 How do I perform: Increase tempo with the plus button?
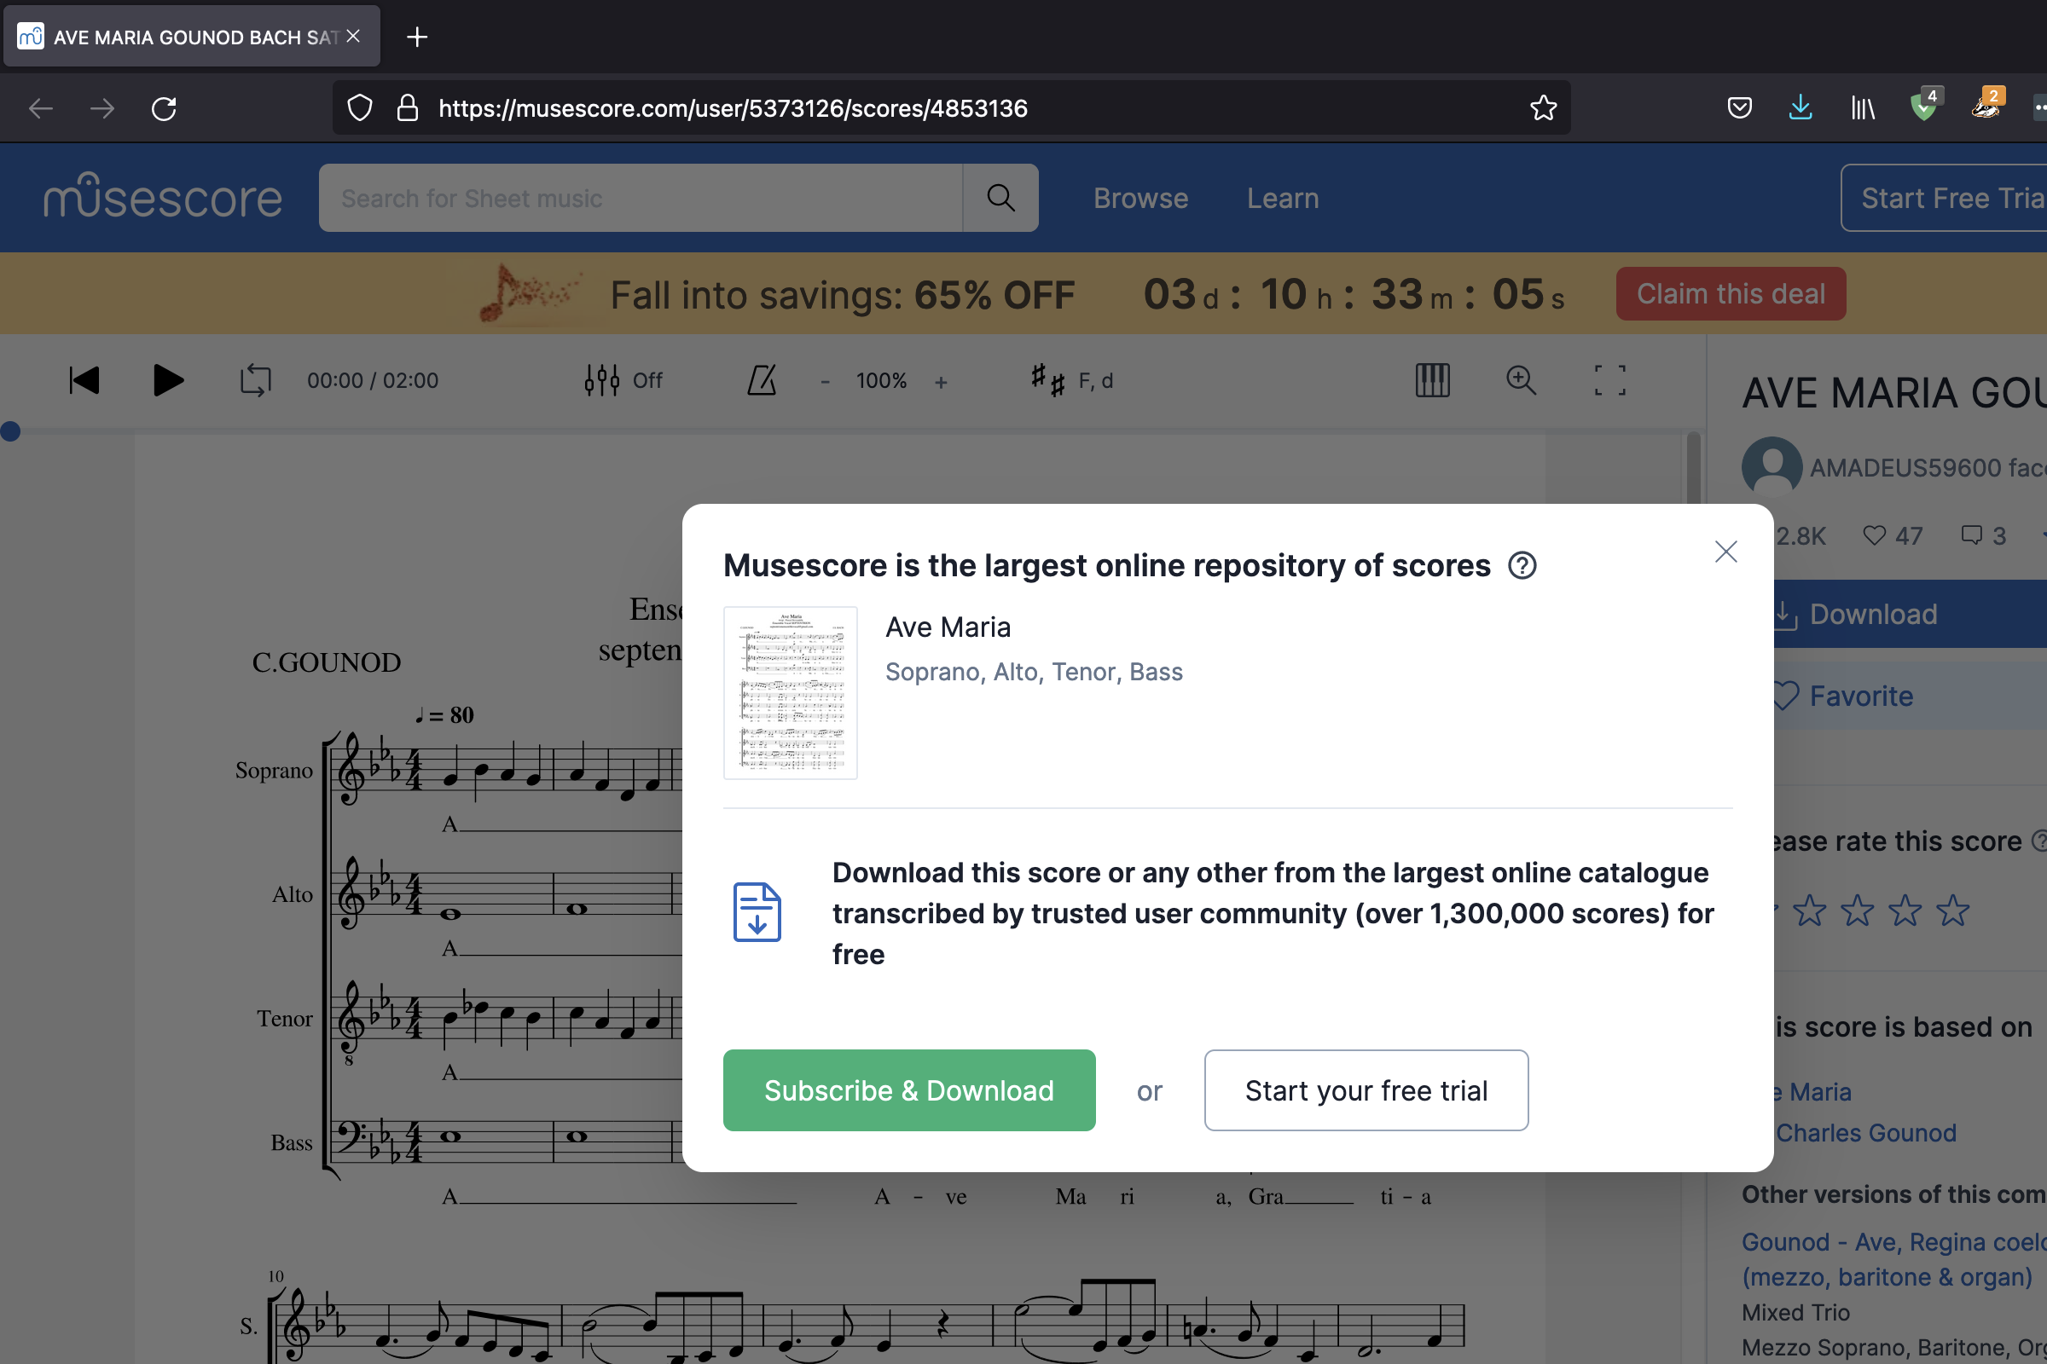(x=941, y=382)
